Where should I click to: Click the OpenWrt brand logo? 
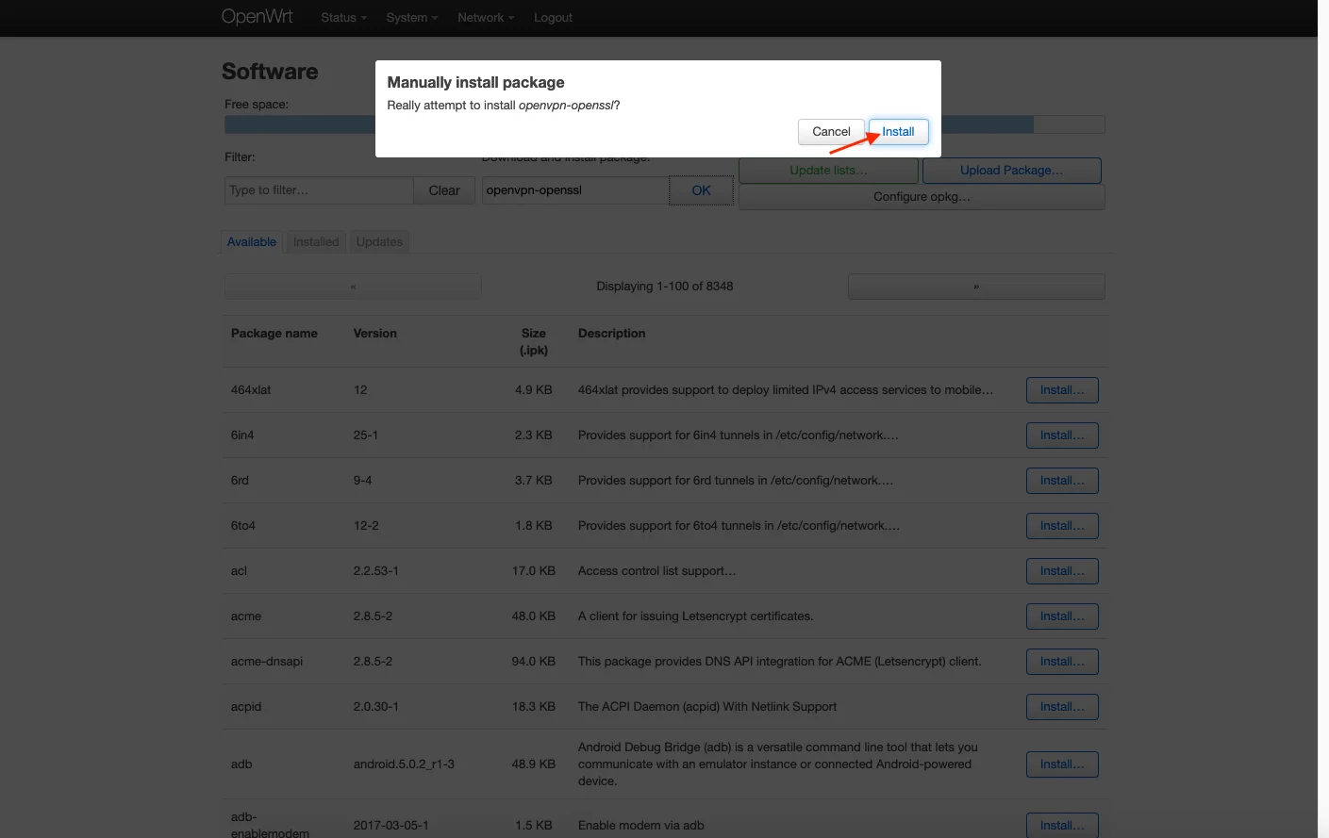(257, 17)
